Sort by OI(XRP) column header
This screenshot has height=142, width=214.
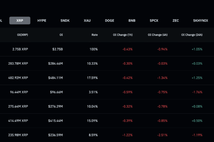[22, 35]
